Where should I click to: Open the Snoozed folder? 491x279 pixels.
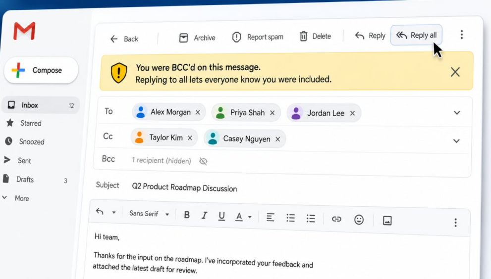tap(25, 141)
